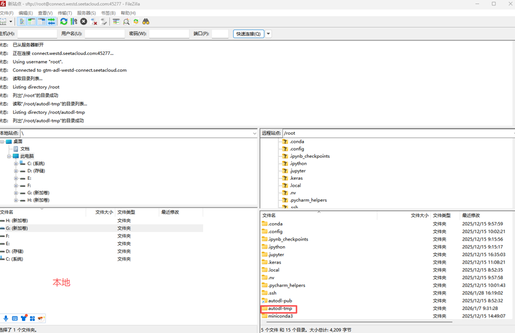The image size is (515, 333).
Task: Open the 文件(F) menu
Action: point(6,13)
